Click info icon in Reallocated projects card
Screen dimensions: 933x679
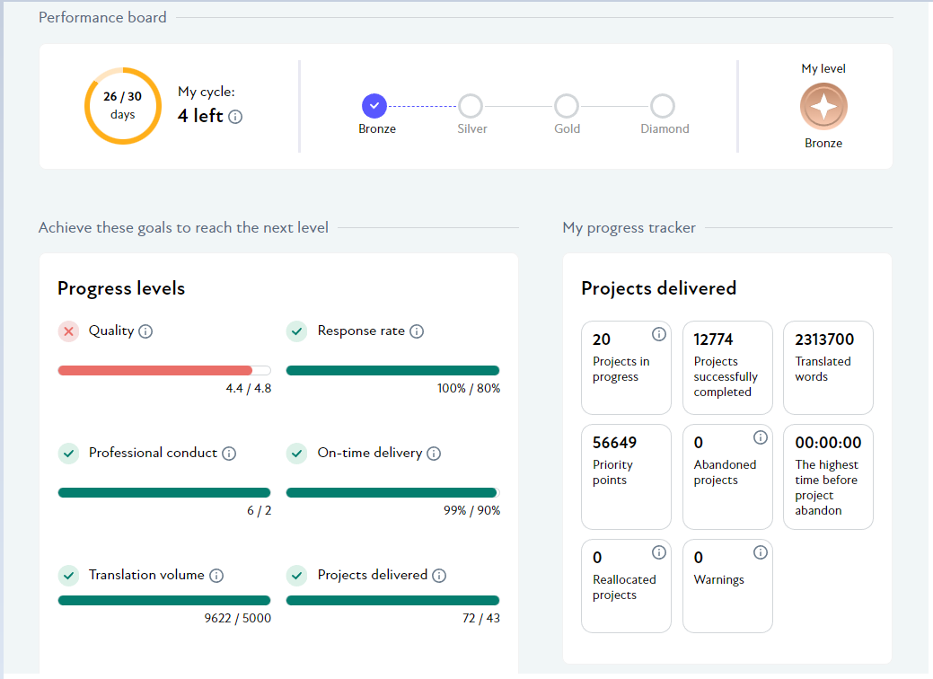coord(658,552)
